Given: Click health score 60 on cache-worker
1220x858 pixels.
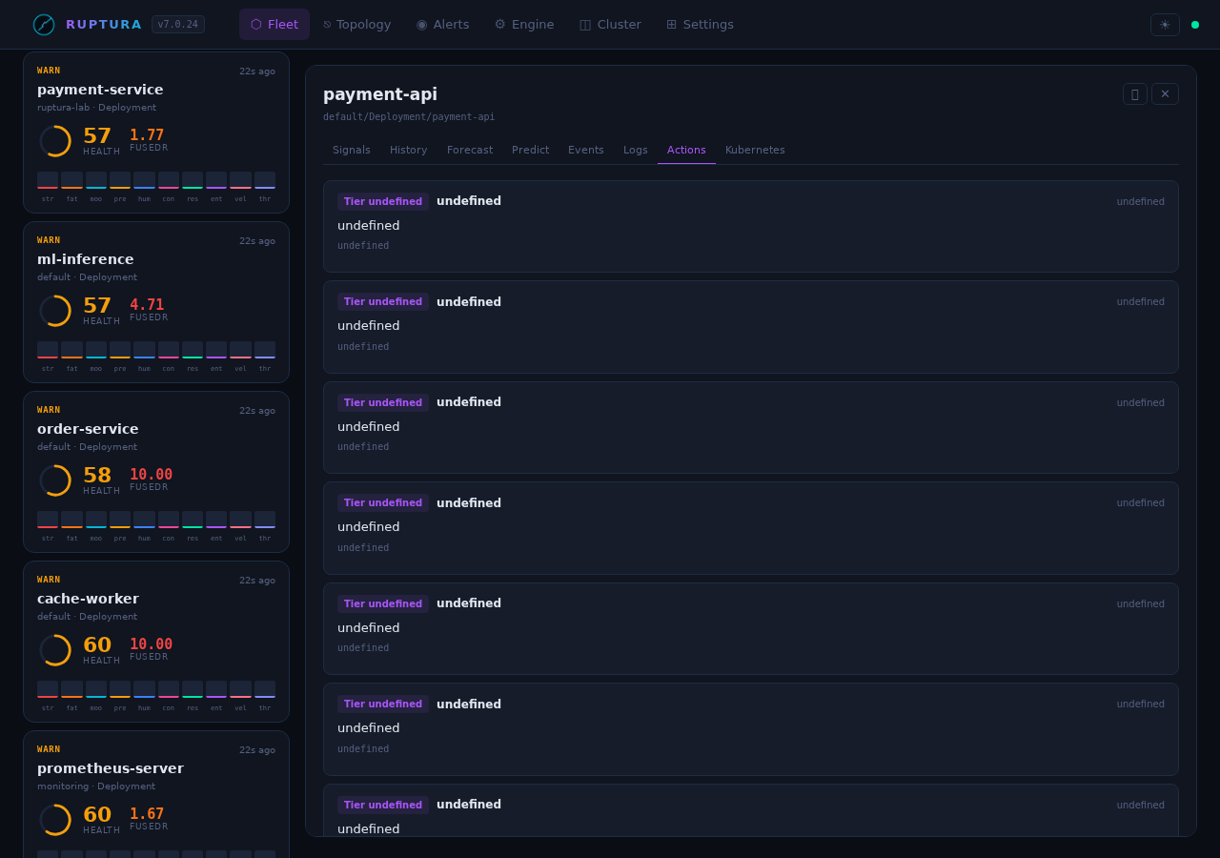Looking at the screenshot, I should coord(97,644).
